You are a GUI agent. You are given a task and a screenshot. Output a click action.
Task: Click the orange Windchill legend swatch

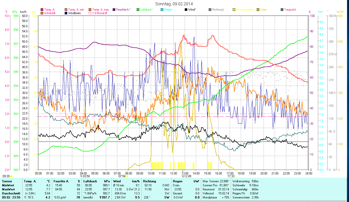42,13
